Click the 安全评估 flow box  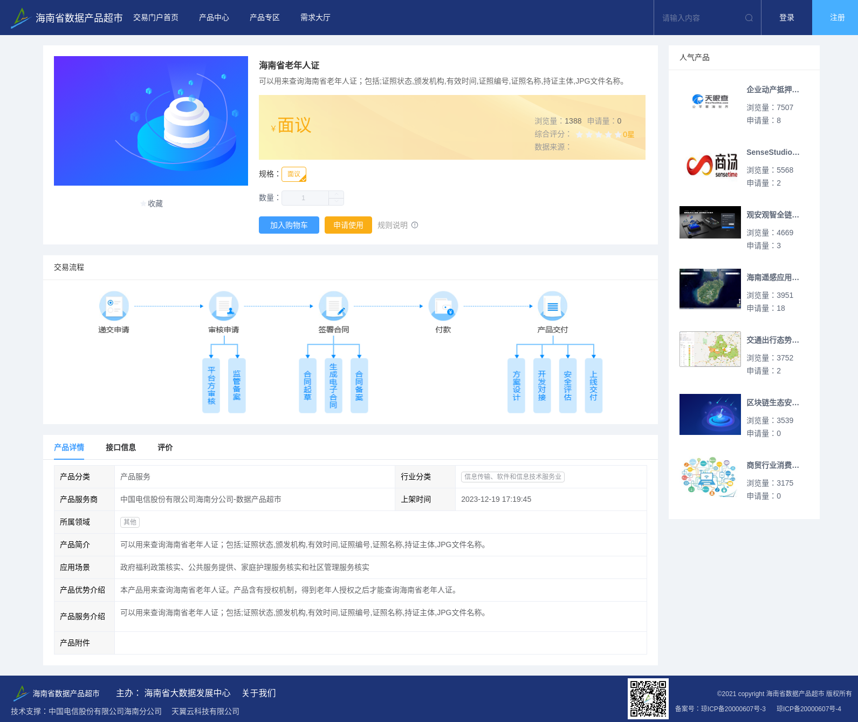tap(568, 385)
